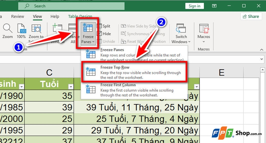This screenshot has width=266, height=143.
Task: Click the Split window option
Action: 104,26
